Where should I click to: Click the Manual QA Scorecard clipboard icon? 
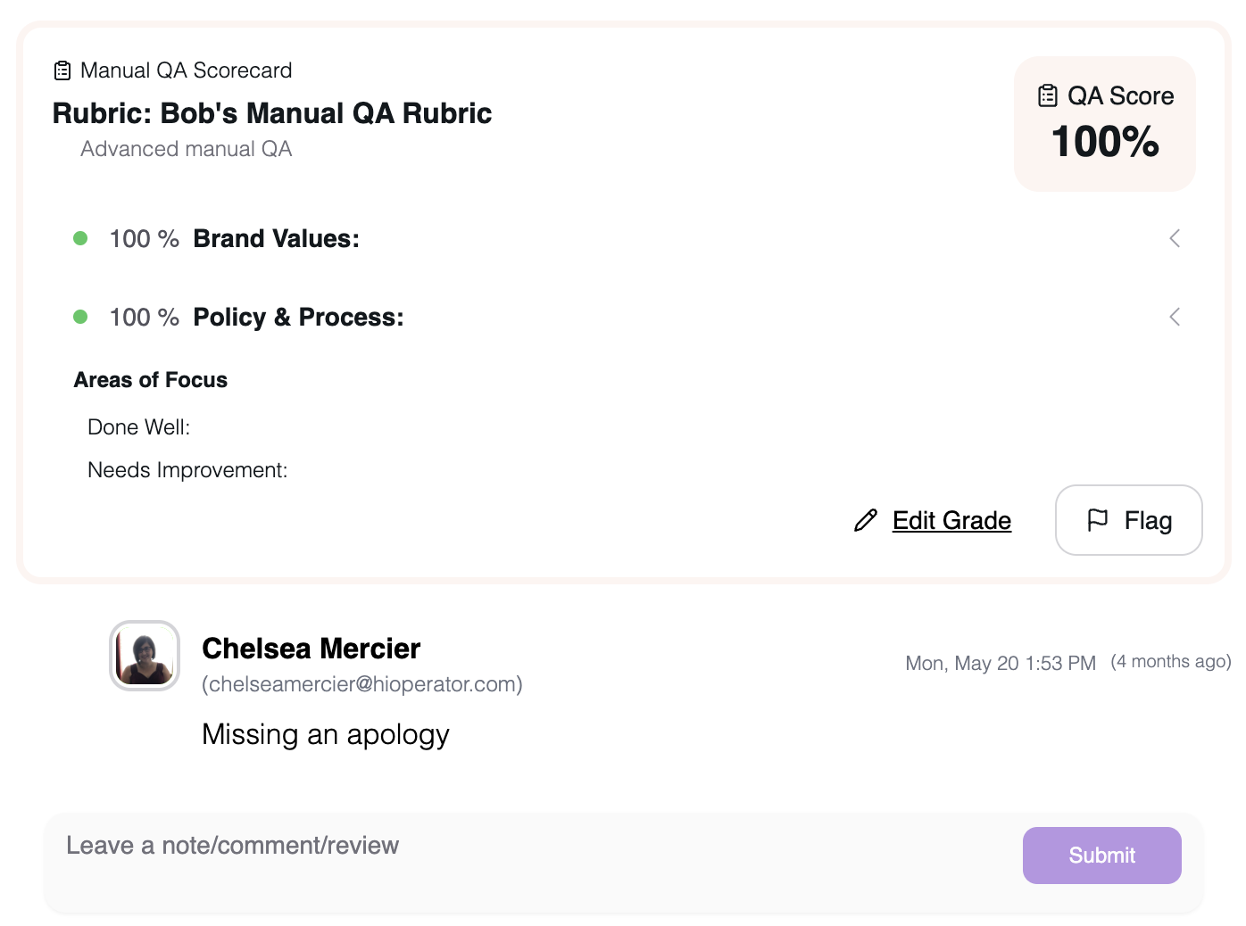pyautogui.click(x=62, y=70)
